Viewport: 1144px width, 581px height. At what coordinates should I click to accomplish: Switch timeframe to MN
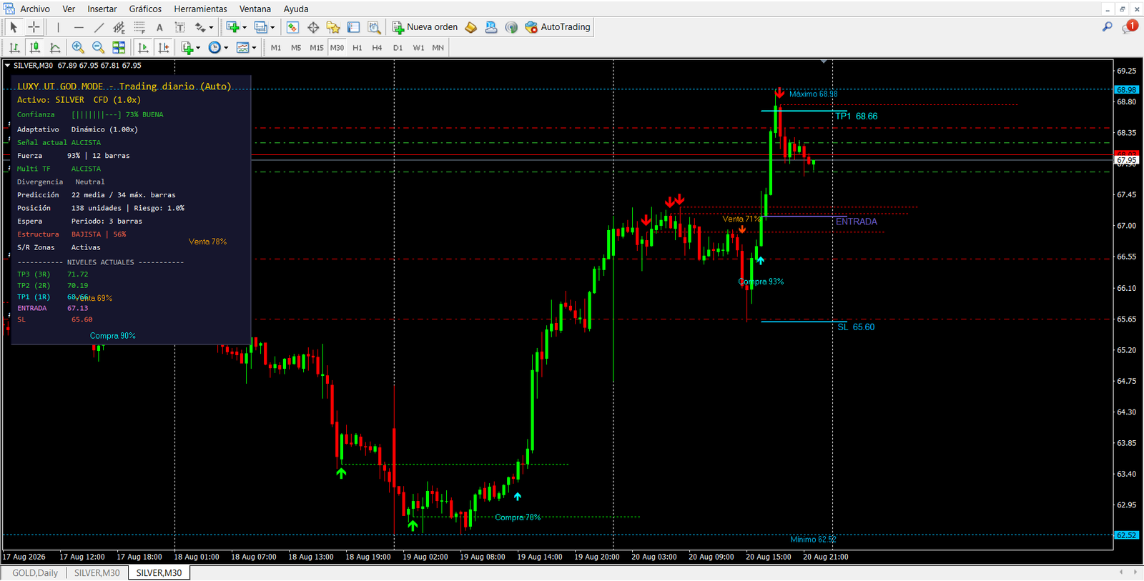pyautogui.click(x=438, y=48)
